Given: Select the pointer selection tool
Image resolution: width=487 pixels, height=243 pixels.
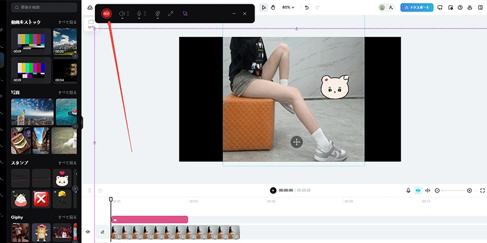Looking at the screenshot, I should (264, 7).
